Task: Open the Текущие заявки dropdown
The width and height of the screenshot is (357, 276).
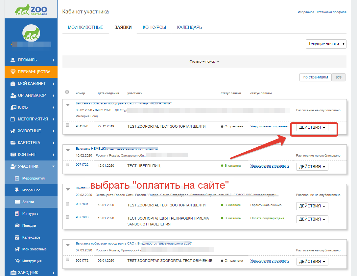Action: point(326,44)
